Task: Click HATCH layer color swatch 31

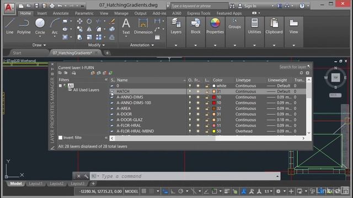Action: [x=214, y=91]
